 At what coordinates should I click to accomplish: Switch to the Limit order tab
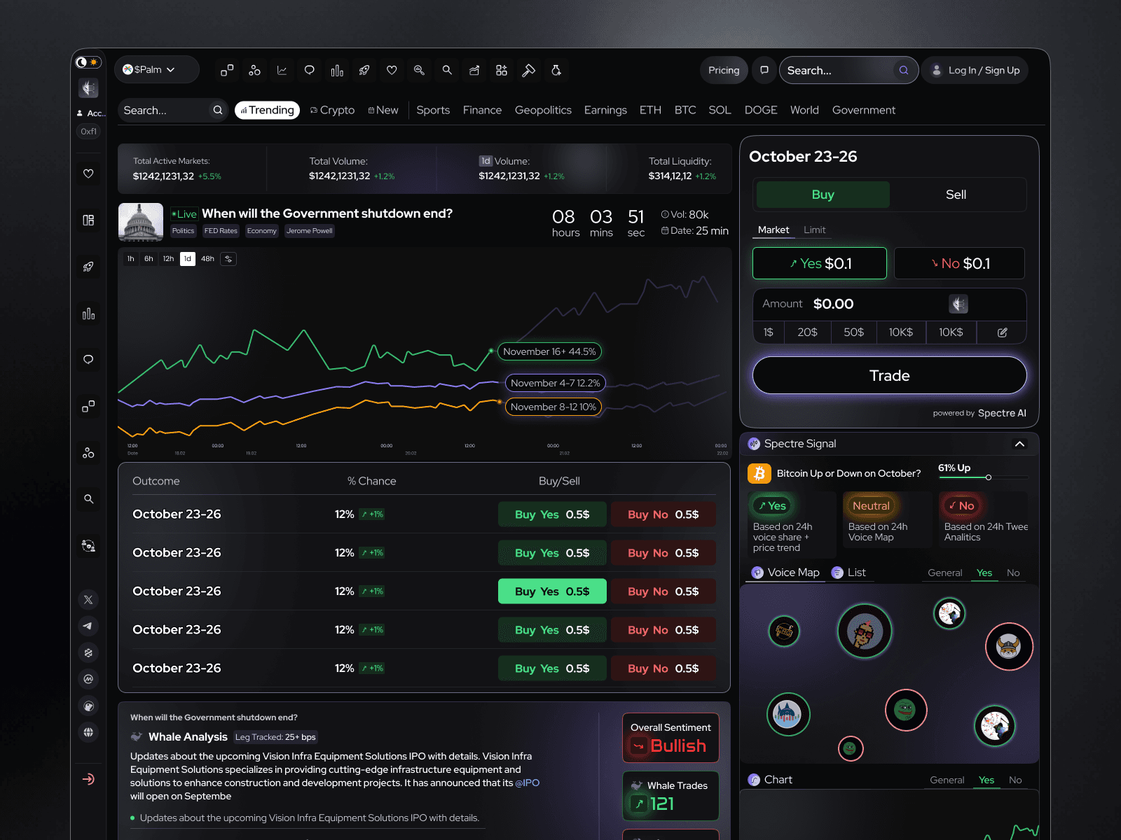[814, 230]
